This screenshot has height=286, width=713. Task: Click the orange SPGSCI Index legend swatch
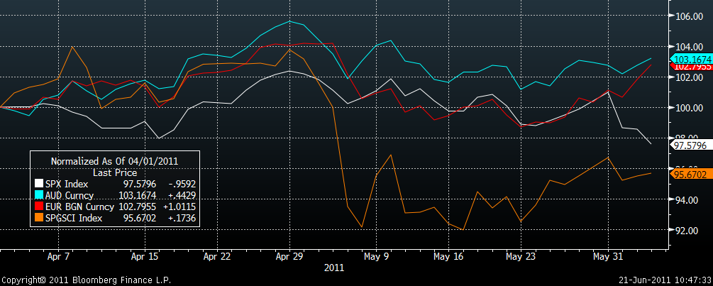tap(40, 219)
